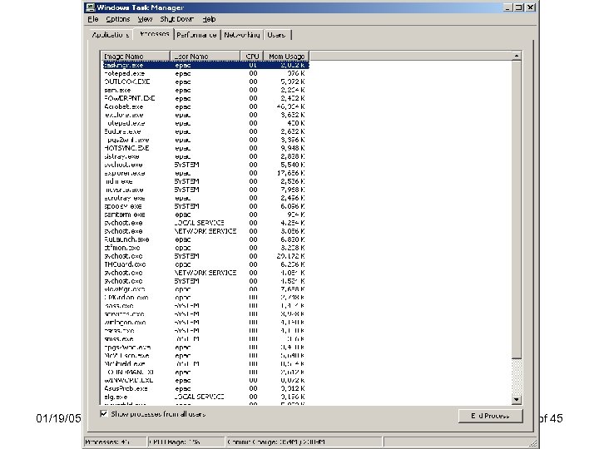Image resolution: width=599 pixels, height=449 pixels.
Task: Open the Options menu
Action: [x=118, y=19]
